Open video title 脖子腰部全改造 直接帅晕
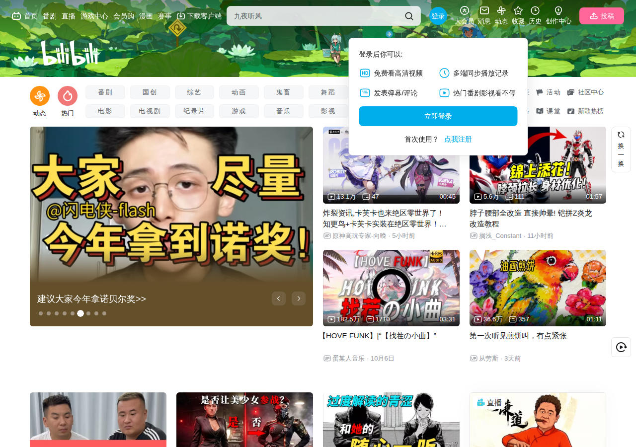636x447 pixels. [531, 219]
